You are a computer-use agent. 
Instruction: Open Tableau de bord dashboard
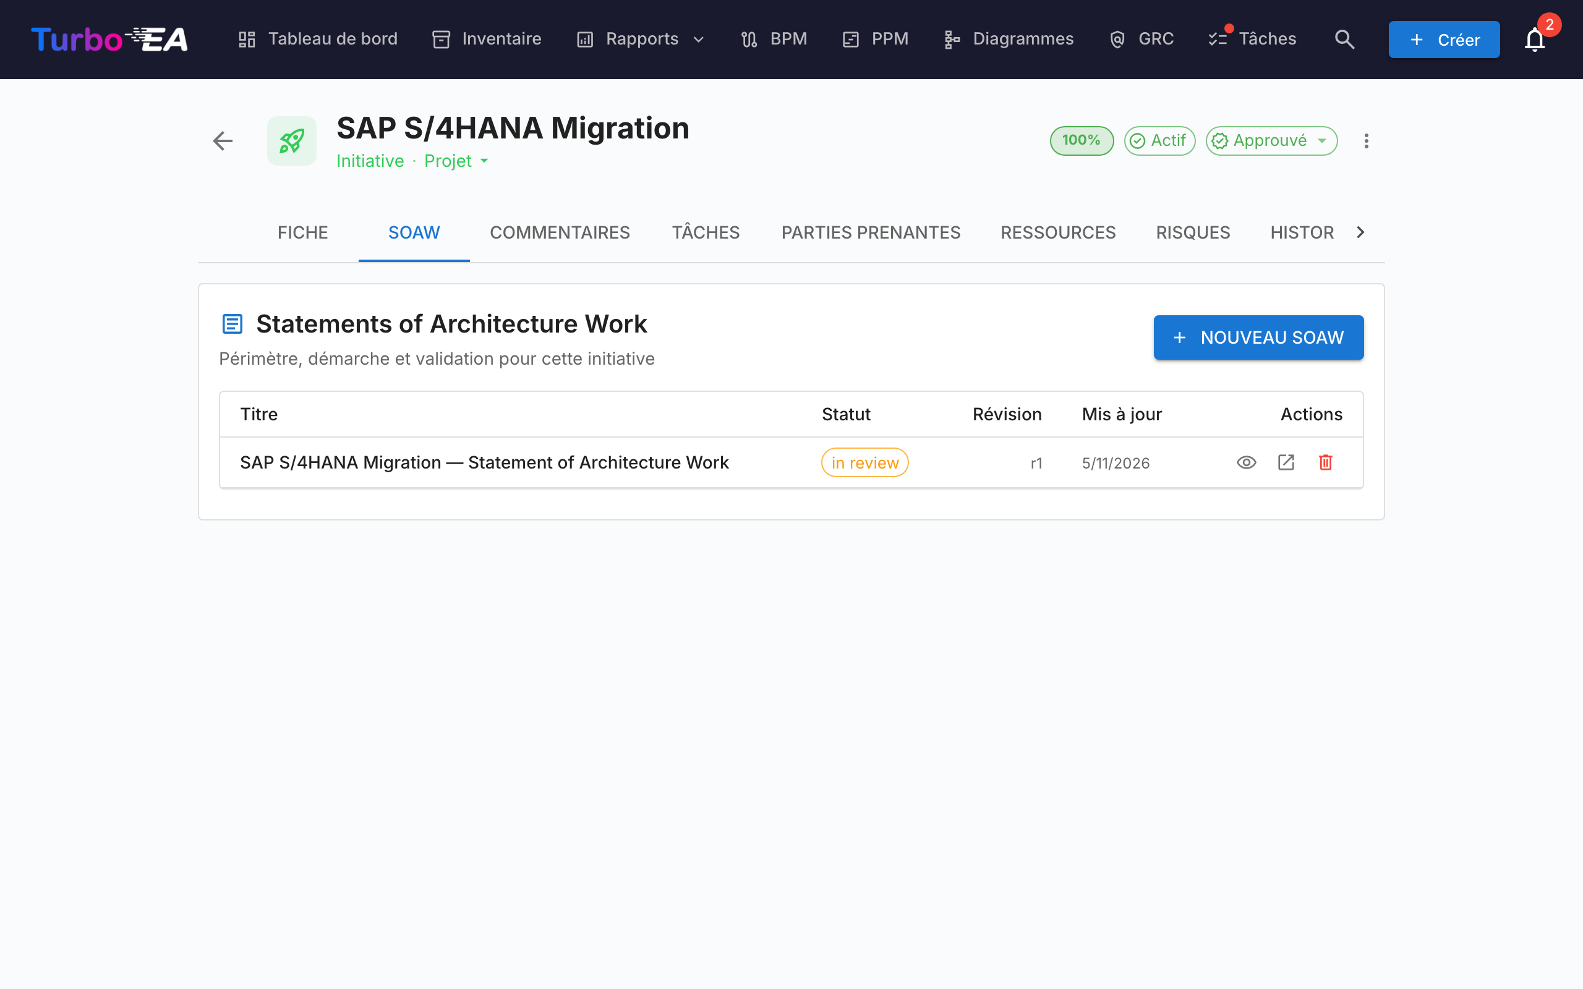[x=318, y=39]
